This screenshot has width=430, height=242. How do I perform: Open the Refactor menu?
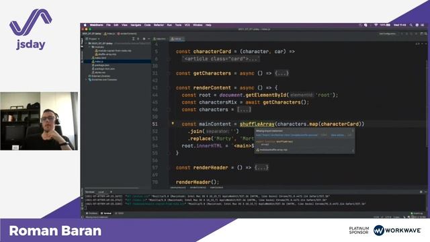pos(159,25)
